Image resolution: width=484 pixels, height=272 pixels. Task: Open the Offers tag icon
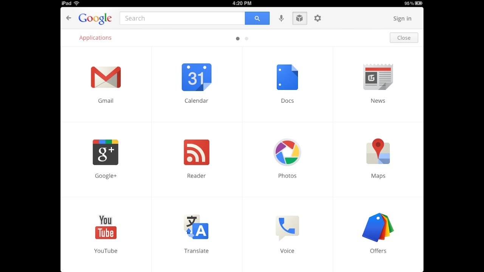coord(378,227)
